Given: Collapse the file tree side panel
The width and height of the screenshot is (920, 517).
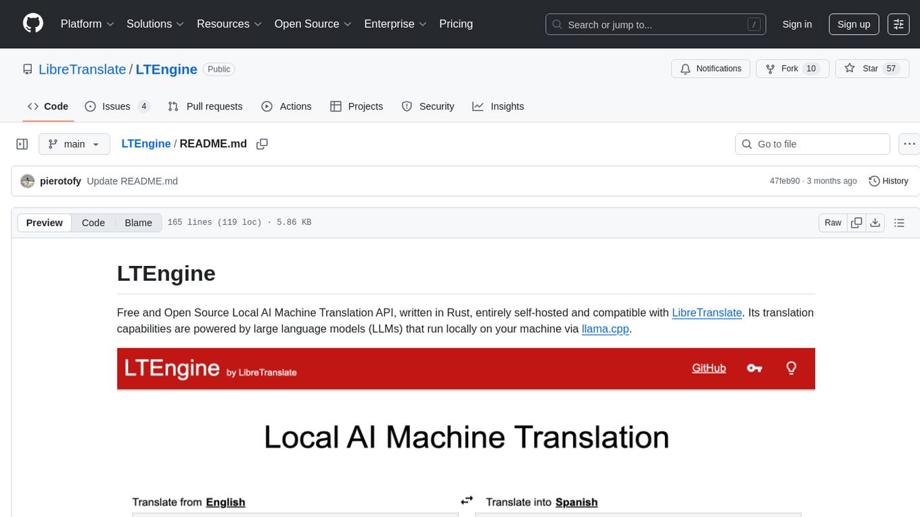Looking at the screenshot, I should click(x=22, y=143).
